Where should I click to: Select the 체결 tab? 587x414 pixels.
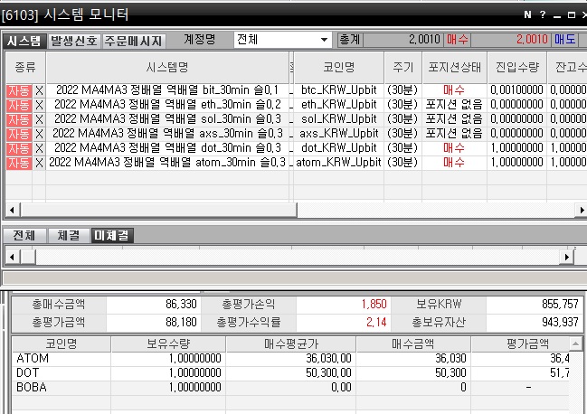tap(68, 235)
